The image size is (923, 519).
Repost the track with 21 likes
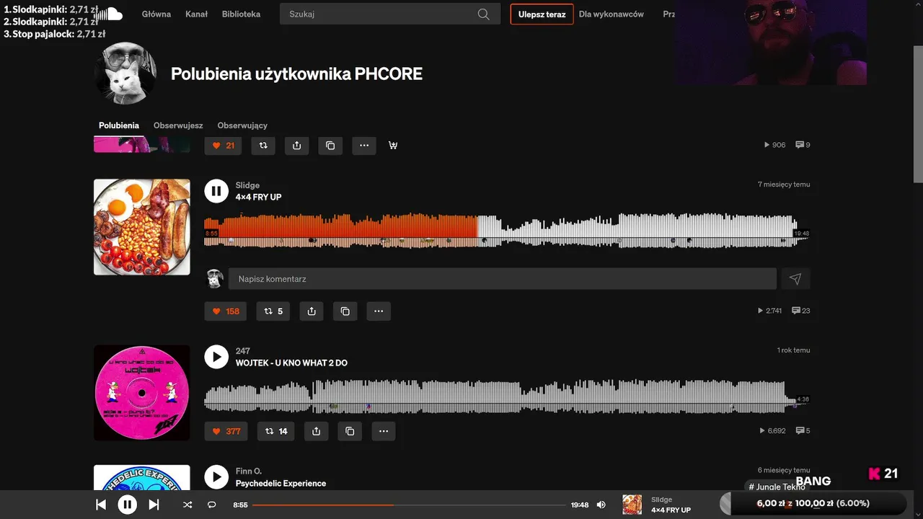point(263,146)
